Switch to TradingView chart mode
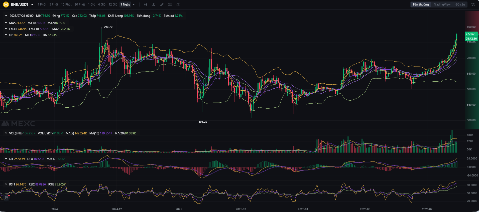 (442, 5)
